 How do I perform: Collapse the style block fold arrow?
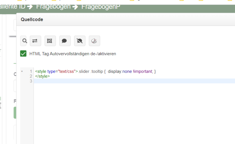22,72
